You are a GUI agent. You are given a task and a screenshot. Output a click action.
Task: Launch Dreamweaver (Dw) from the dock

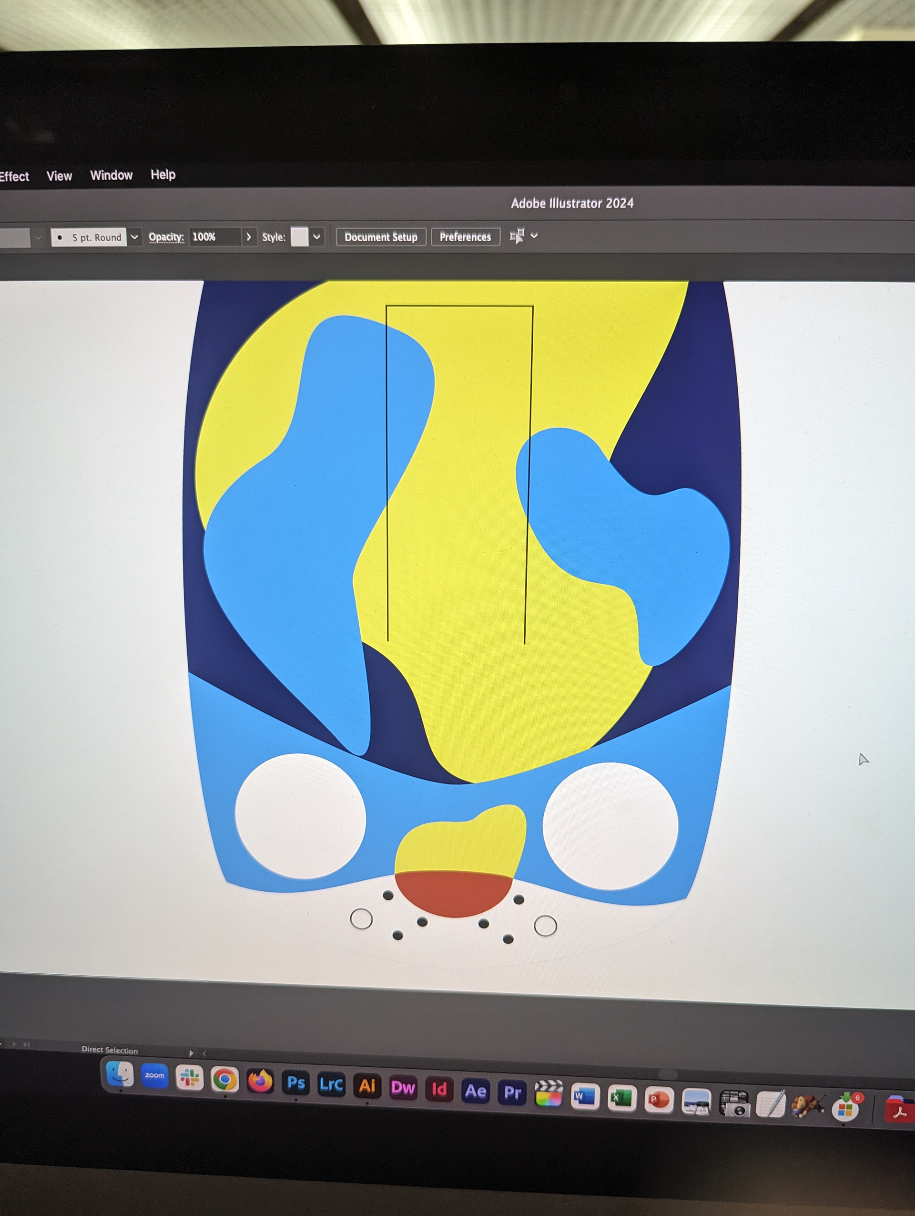click(x=403, y=1088)
